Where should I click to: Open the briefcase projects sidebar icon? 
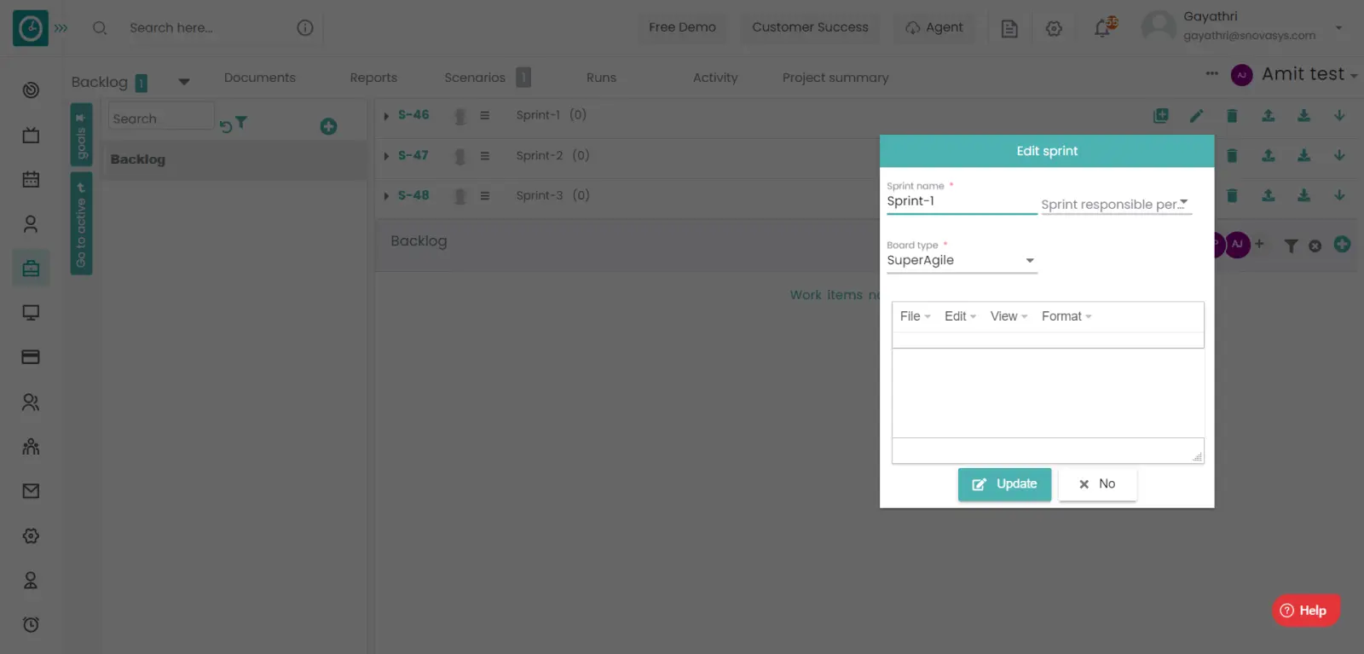pyautogui.click(x=31, y=269)
